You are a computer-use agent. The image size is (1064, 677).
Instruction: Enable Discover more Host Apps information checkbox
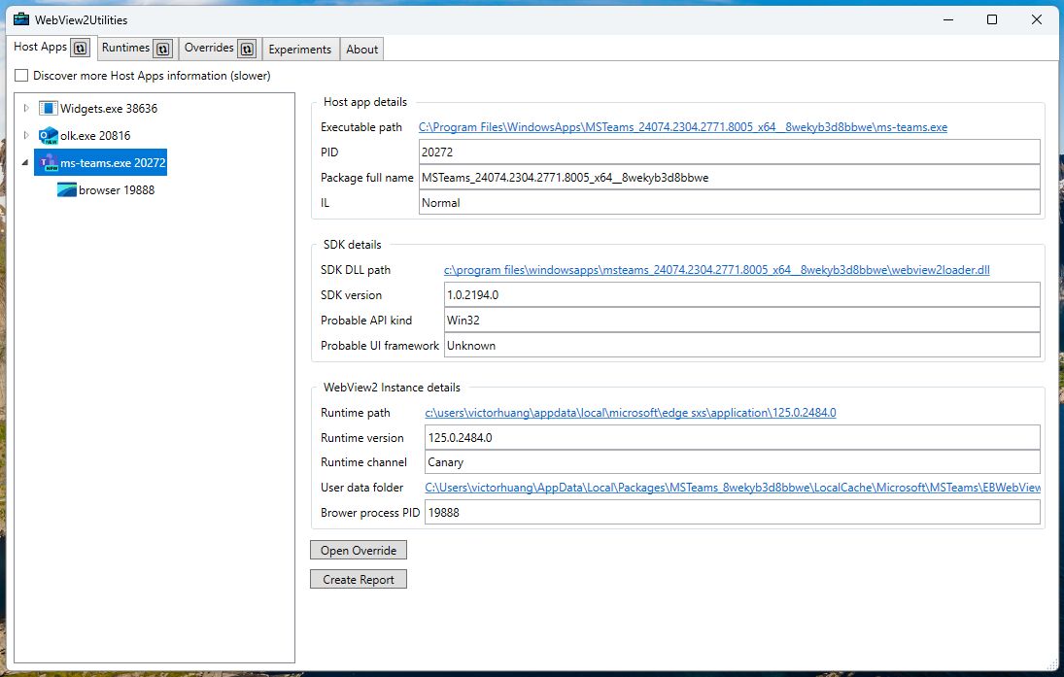21,76
